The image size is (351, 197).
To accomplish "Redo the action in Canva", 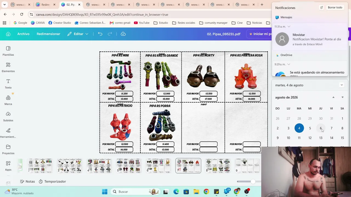I will (110, 34).
